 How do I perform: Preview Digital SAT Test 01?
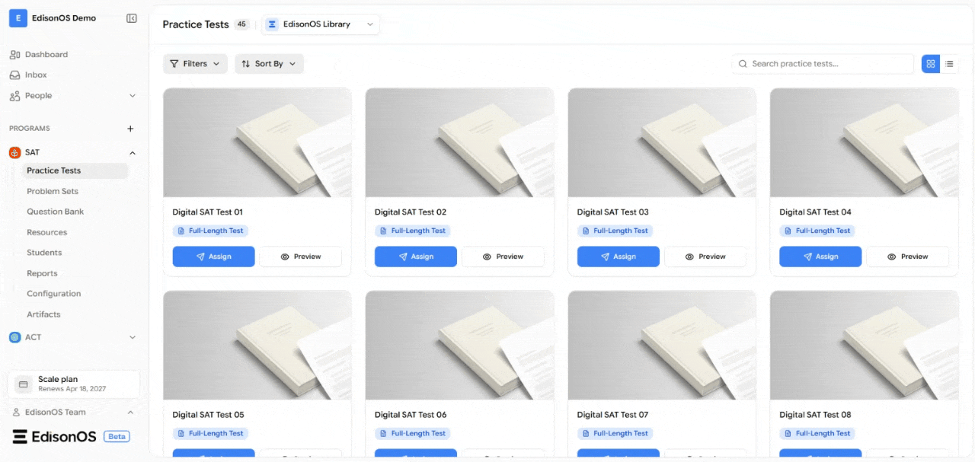pyautogui.click(x=300, y=256)
